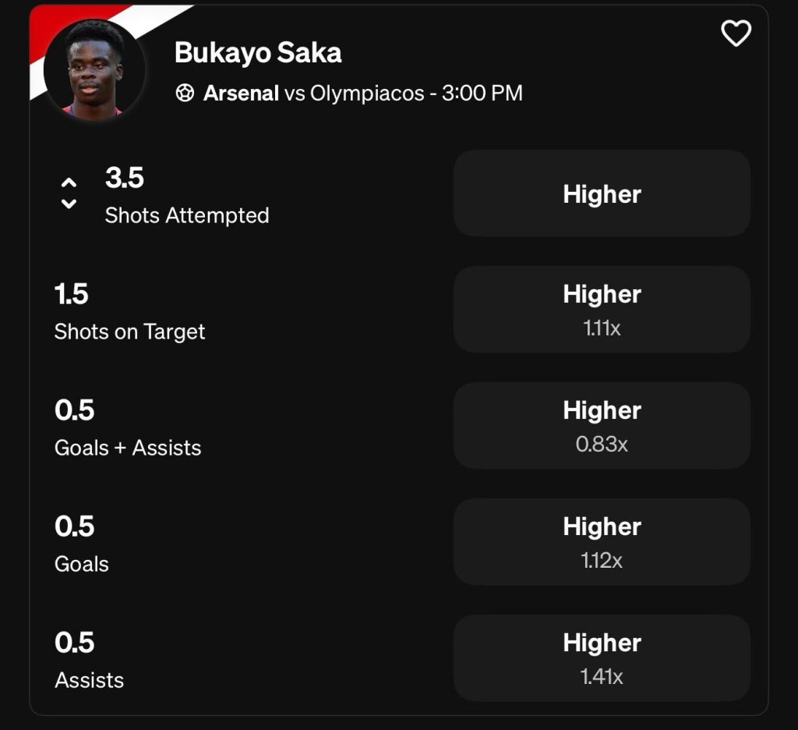Viewport: 798px width, 730px height.
Task: Click the 0.5 value above Goals
Action: coord(74,526)
